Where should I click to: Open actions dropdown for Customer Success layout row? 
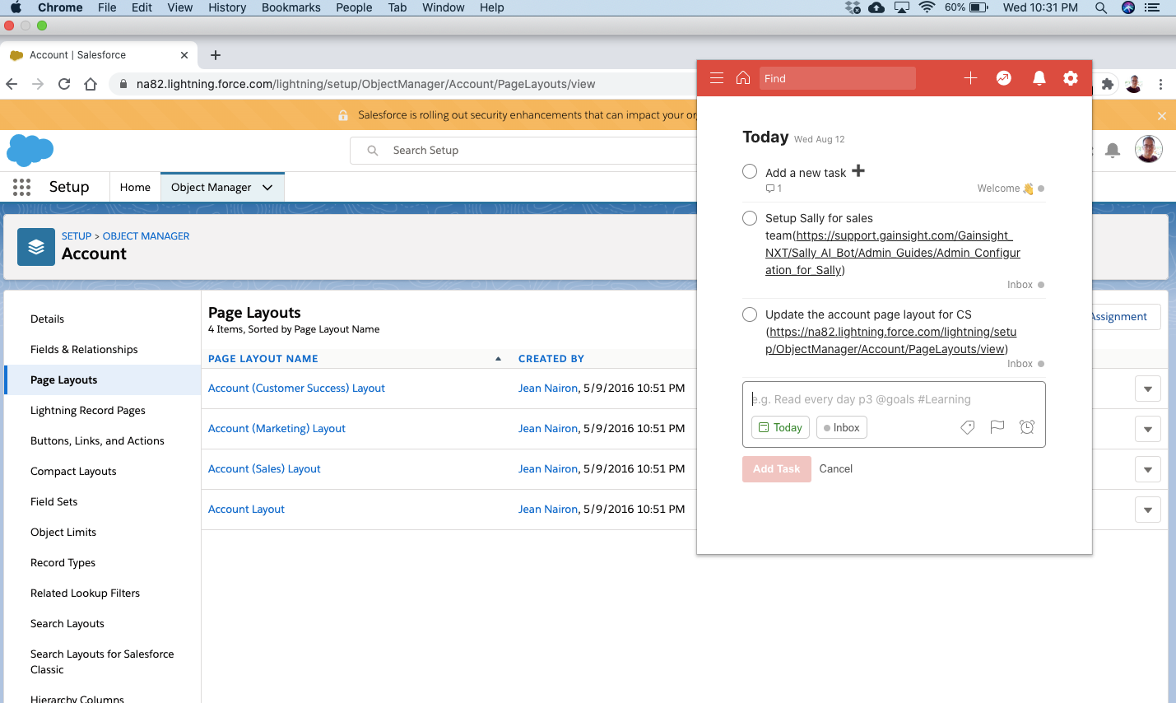coord(1148,389)
